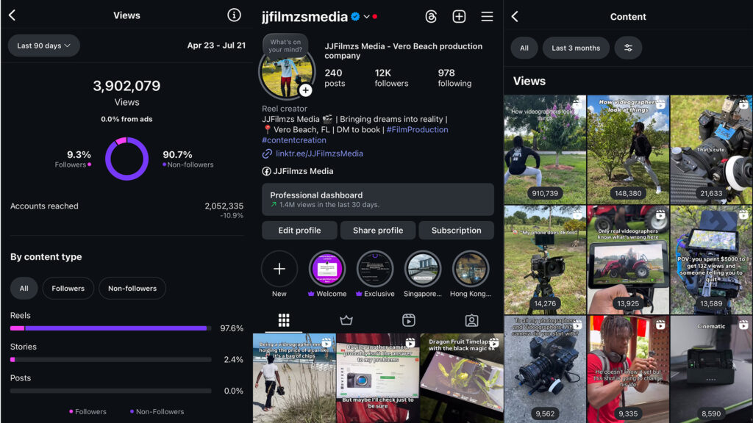
Task: Go back from the Content screen
Action: 515,16
